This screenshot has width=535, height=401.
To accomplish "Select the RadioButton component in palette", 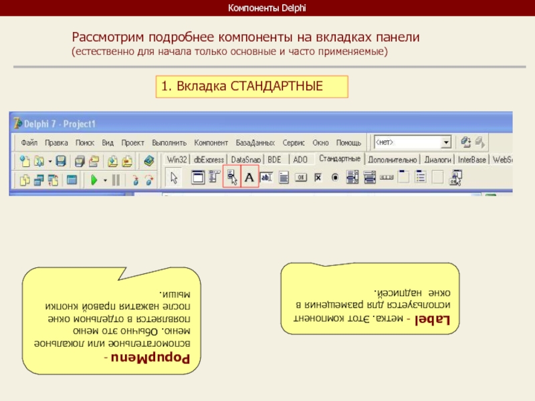I will (335, 178).
